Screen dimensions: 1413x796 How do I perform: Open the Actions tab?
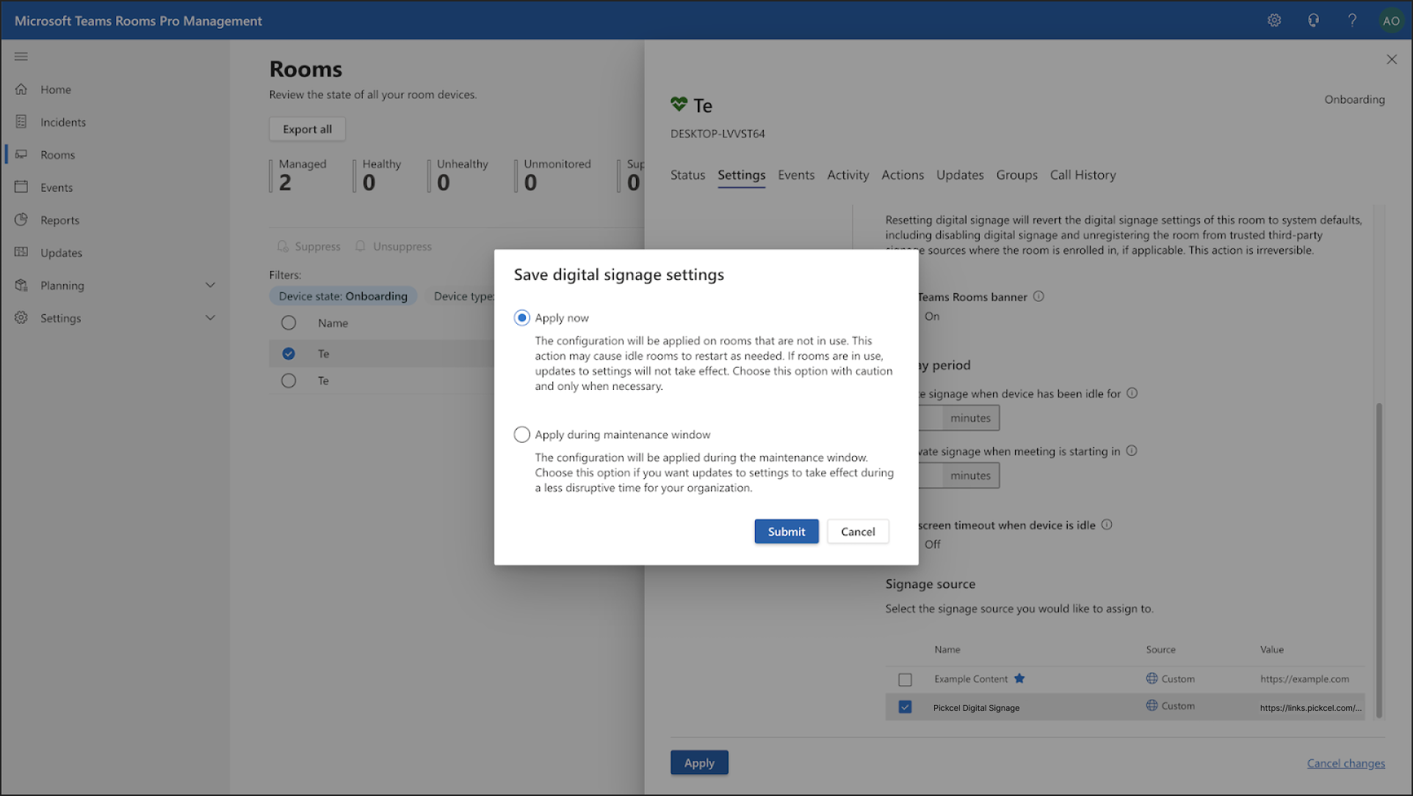click(903, 175)
